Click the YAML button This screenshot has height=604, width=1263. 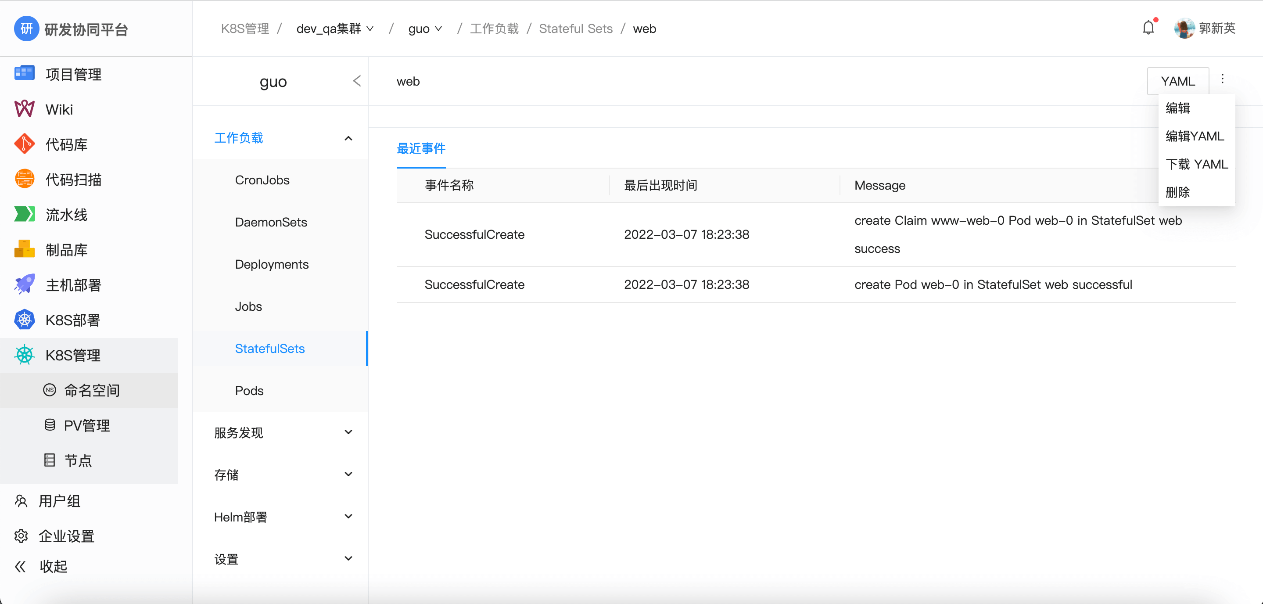(x=1177, y=81)
